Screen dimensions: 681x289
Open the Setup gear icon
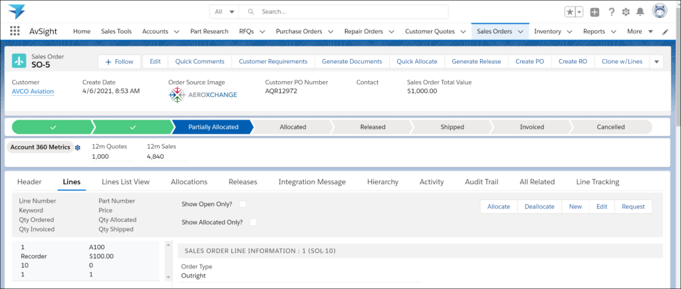click(625, 12)
